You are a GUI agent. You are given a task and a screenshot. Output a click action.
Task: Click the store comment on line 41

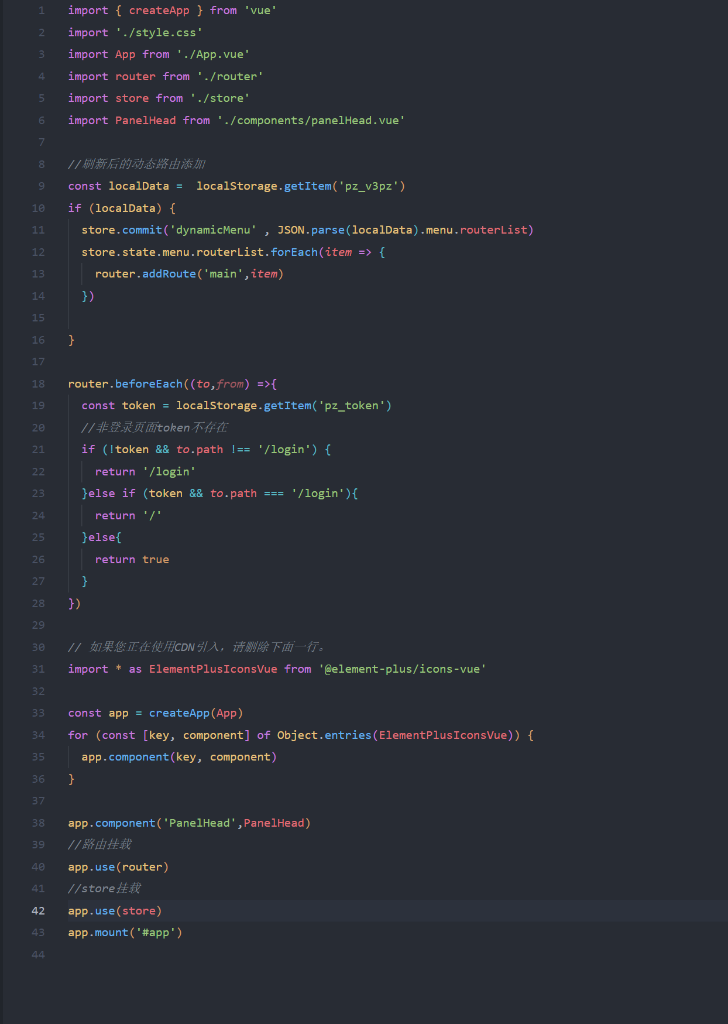[105, 889]
